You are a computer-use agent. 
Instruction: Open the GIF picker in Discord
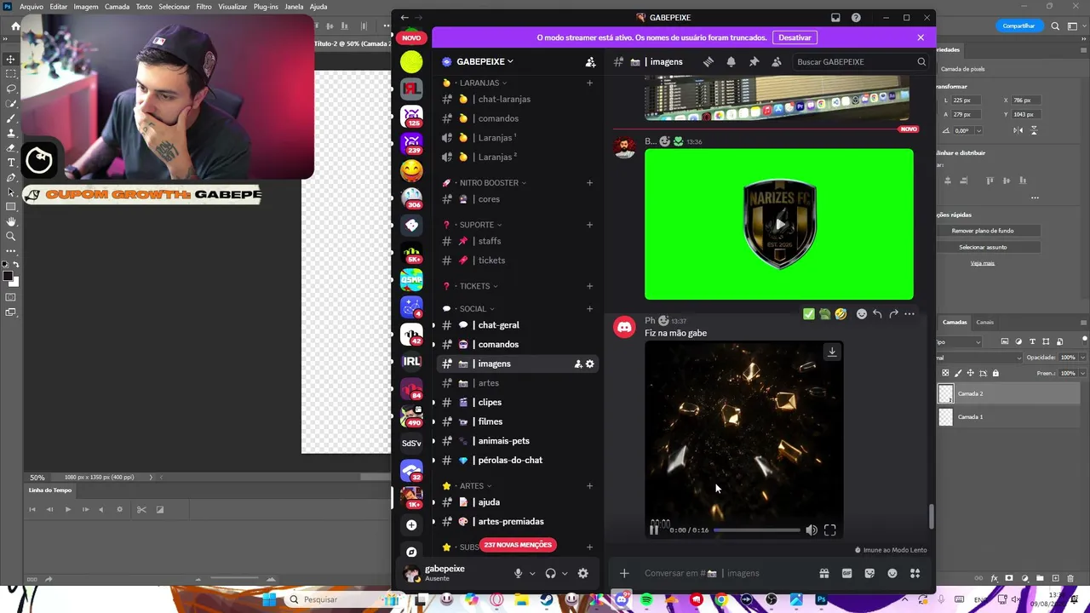[846, 573]
